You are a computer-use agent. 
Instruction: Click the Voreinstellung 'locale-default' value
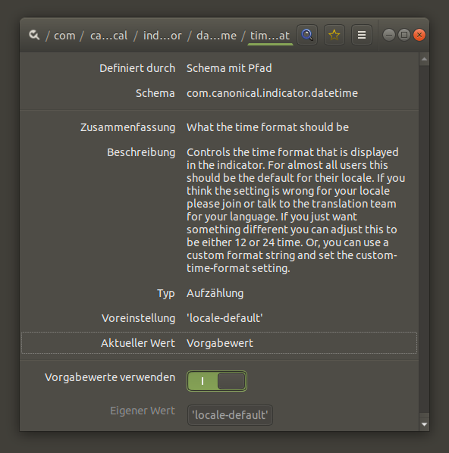(224, 318)
